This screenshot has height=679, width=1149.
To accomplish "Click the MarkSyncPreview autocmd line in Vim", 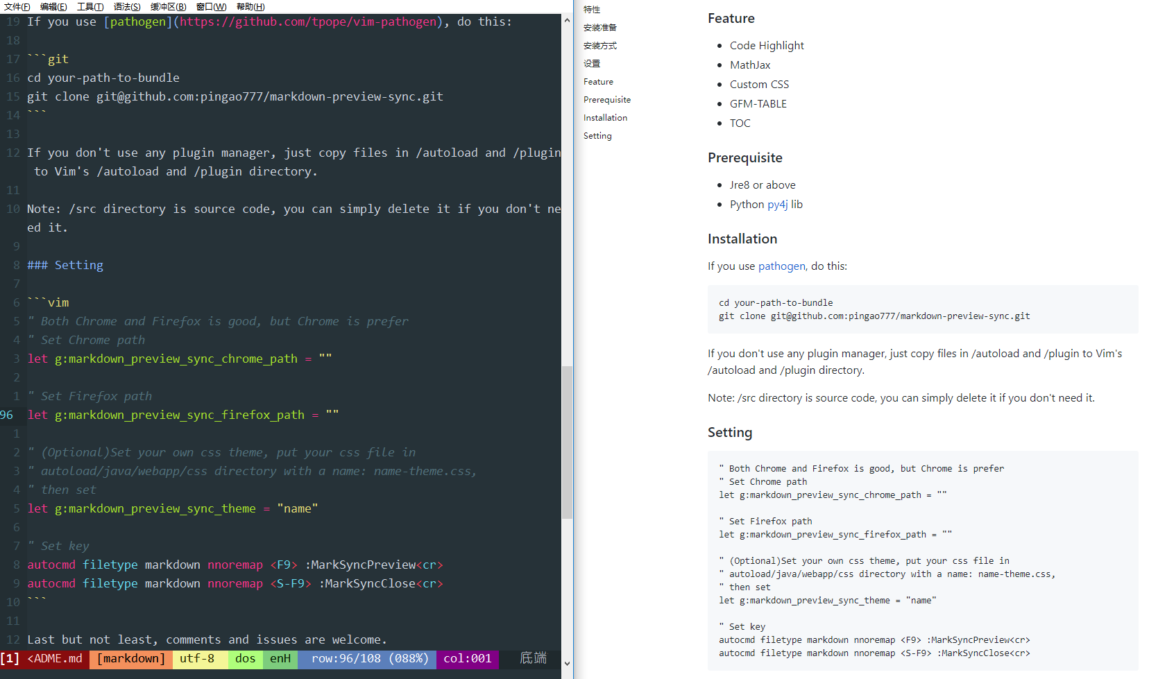I will [235, 565].
